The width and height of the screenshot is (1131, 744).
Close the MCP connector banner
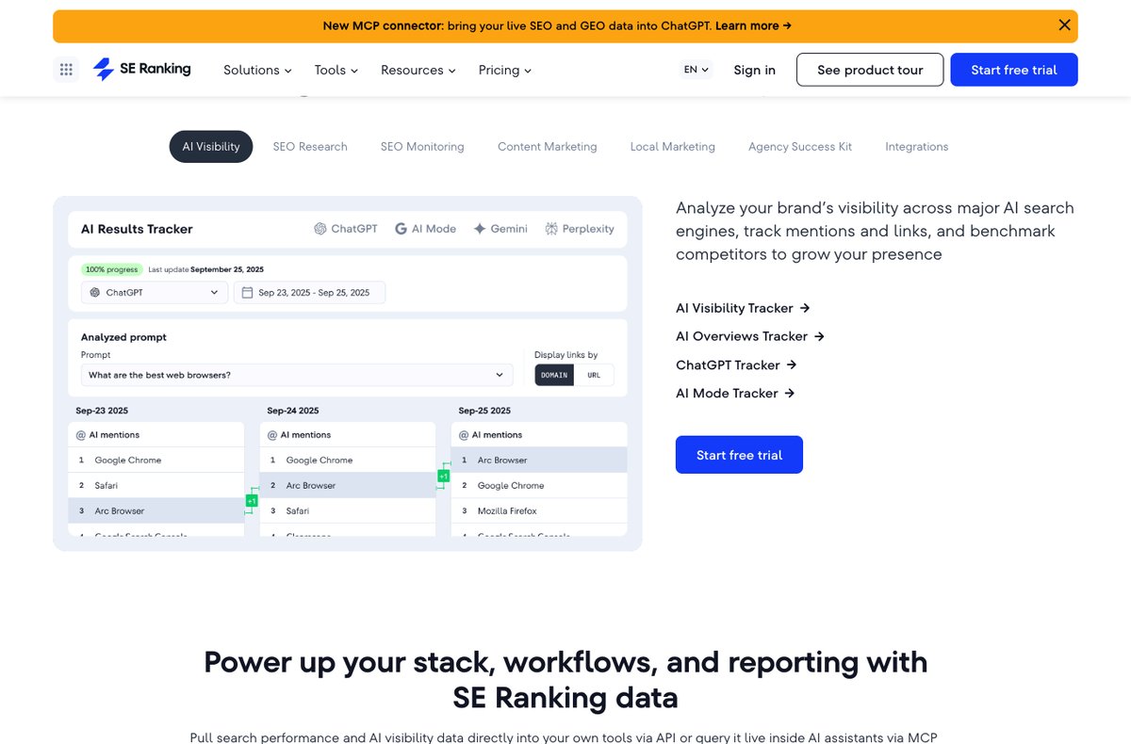(x=1064, y=25)
